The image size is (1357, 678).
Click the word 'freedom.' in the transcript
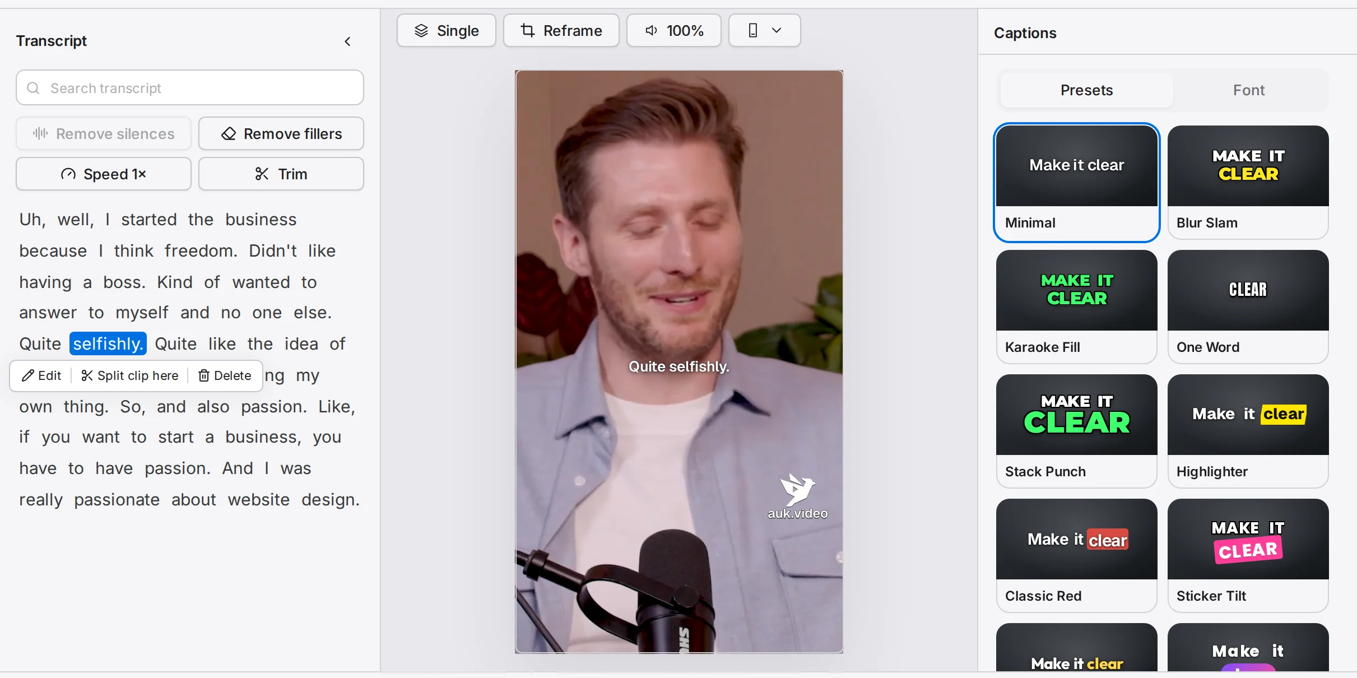tap(201, 250)
